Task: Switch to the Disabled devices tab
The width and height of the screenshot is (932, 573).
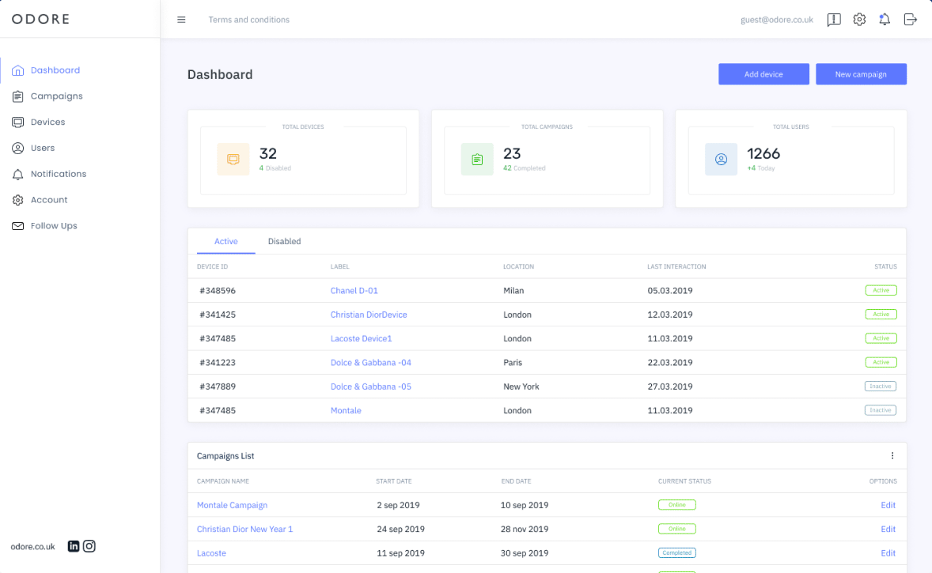Action: click(284, 242)
